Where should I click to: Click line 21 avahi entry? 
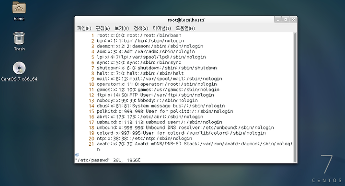[195, 146]
